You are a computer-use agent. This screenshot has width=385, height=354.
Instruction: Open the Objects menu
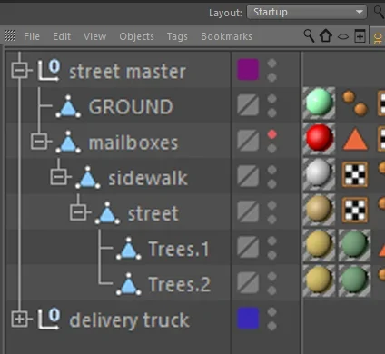136,36
